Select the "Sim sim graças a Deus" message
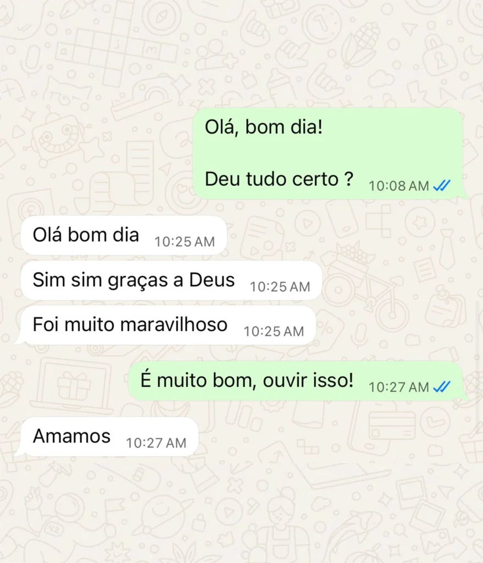The image size is (483, 563). pos(171,280)
